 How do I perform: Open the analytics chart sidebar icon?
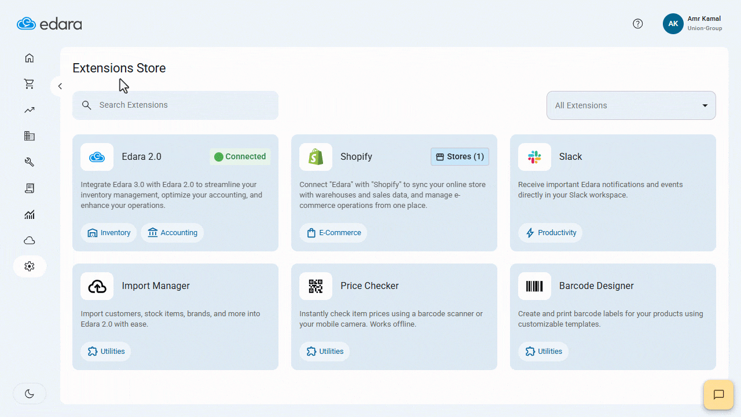30,215
